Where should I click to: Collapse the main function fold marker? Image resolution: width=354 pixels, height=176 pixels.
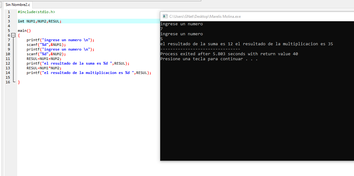coord(13,35)
